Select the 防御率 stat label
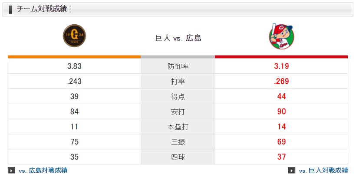The image size is (356, 180). click(x=178, y=66)
